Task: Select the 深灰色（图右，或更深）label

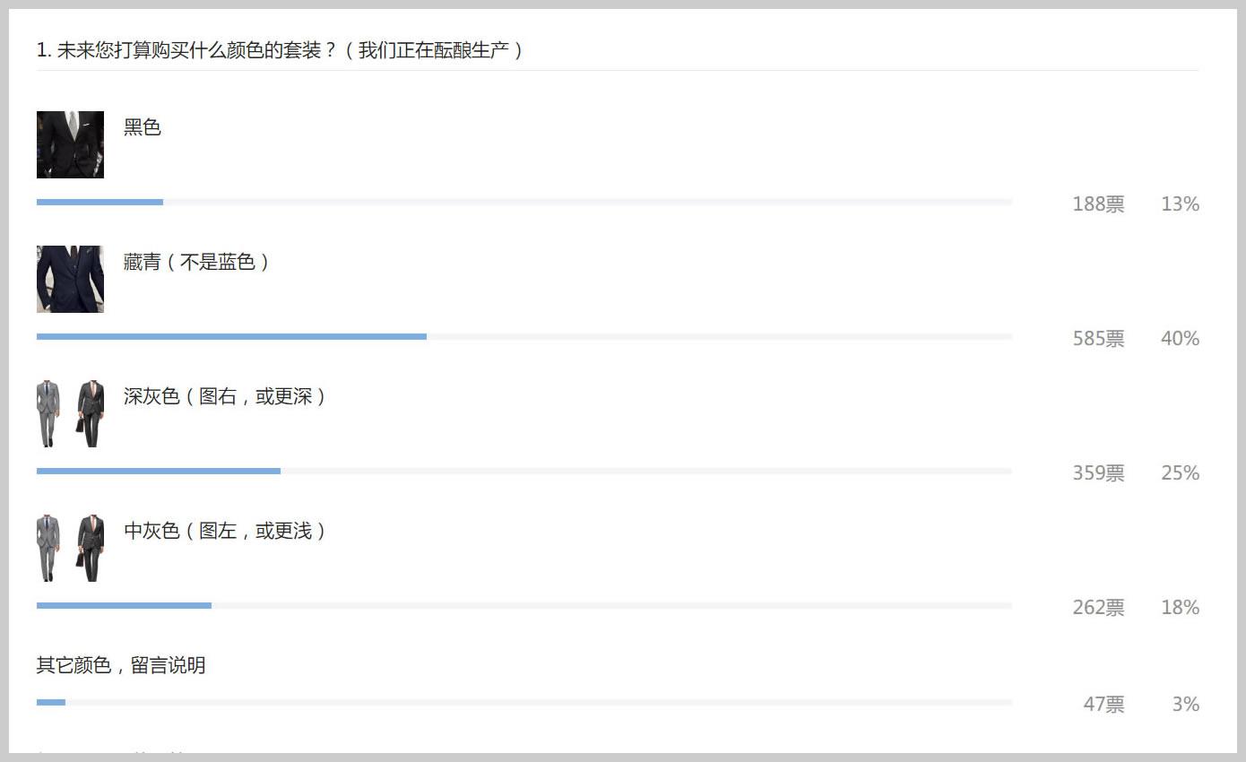Action: pos(225,396)
